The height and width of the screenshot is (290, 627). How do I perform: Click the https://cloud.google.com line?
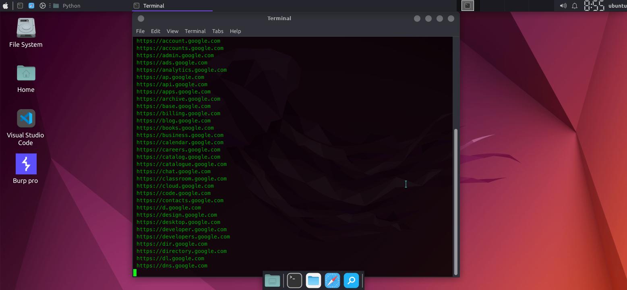pyautogui.click(x=175, y=186)
